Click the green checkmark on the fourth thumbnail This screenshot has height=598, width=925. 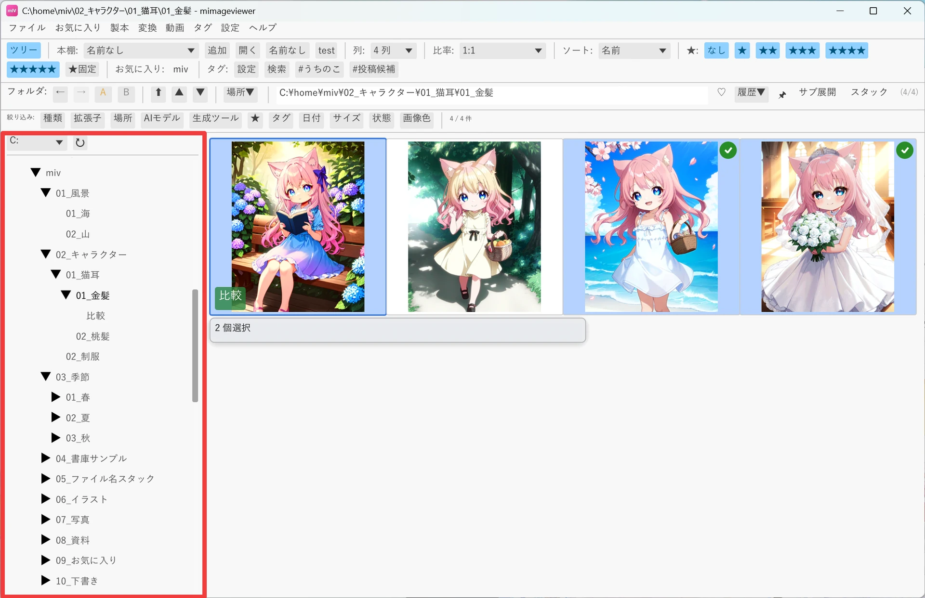click(x=905, y=151)
